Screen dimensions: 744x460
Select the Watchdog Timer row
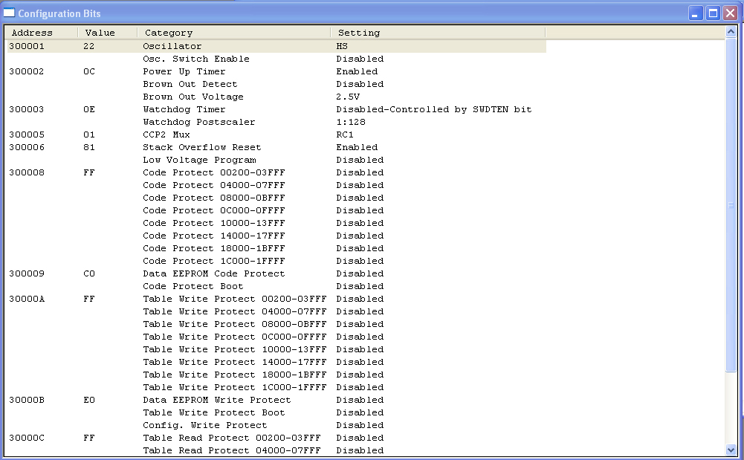(276, 109)
